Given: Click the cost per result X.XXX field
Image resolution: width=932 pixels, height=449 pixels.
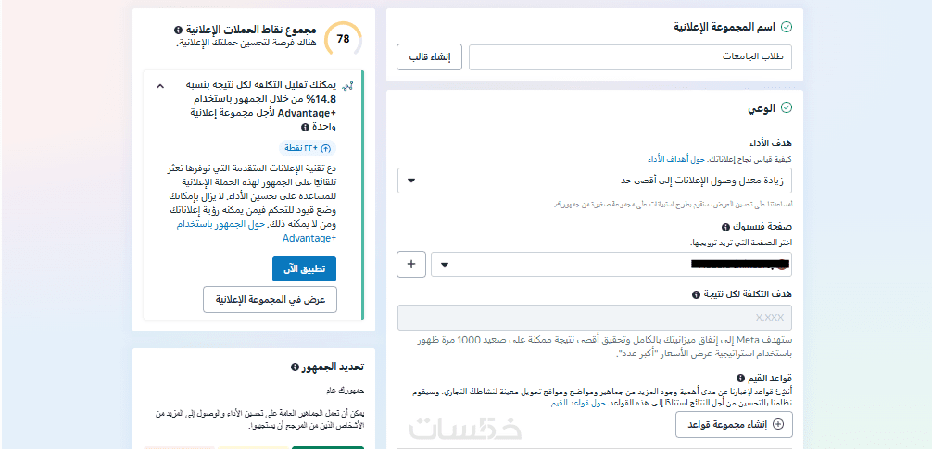Looking at the screenshot, I should click(x=595, y=318).
